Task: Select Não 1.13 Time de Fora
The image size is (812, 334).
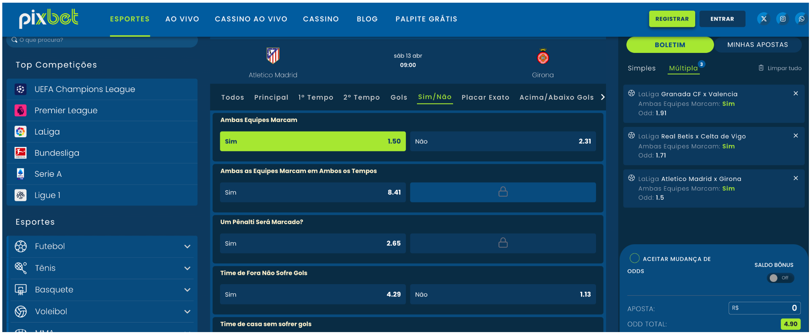Action: point(503,294)
